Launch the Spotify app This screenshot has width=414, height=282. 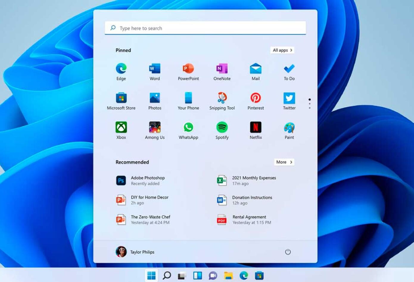[x=222, y=131]
